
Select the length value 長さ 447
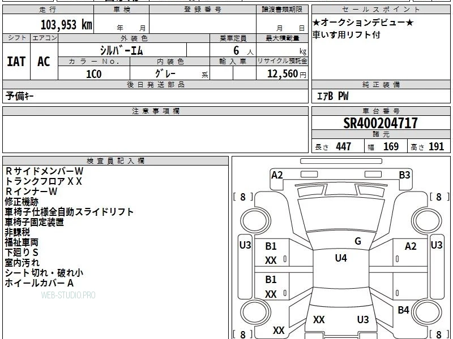point(333,147)
